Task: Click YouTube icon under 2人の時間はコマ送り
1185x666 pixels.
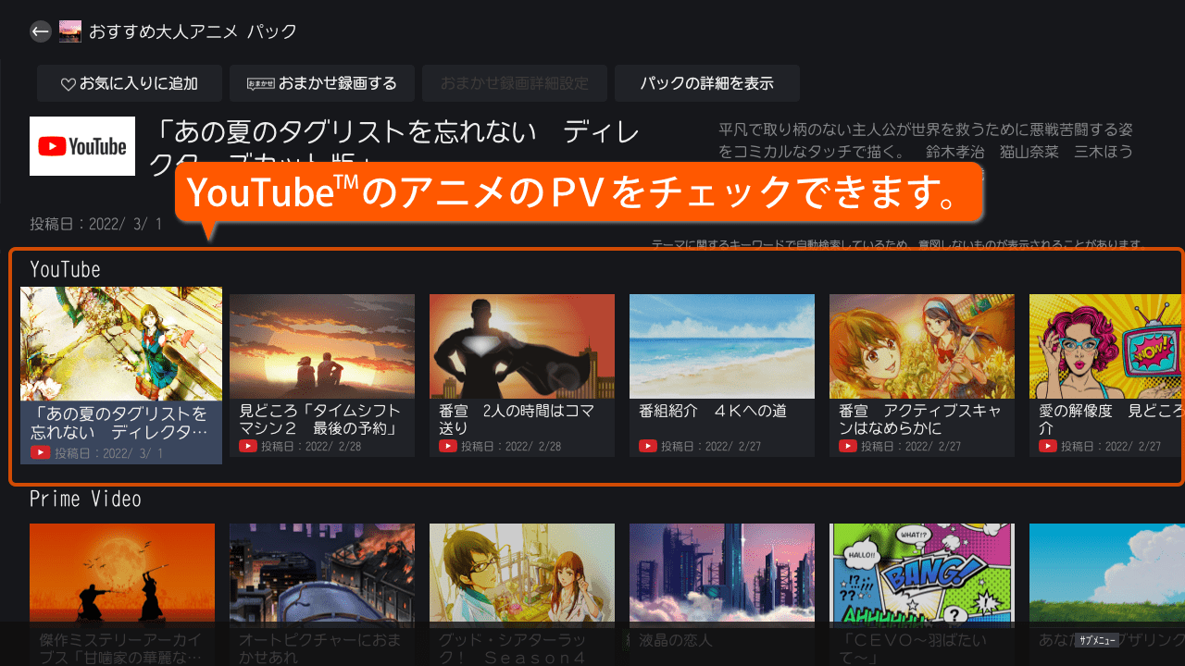Action: point(448,446)
